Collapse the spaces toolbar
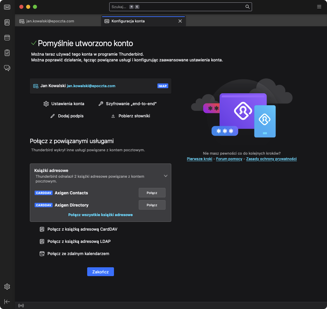327x309 pixels. pos(7,302)
